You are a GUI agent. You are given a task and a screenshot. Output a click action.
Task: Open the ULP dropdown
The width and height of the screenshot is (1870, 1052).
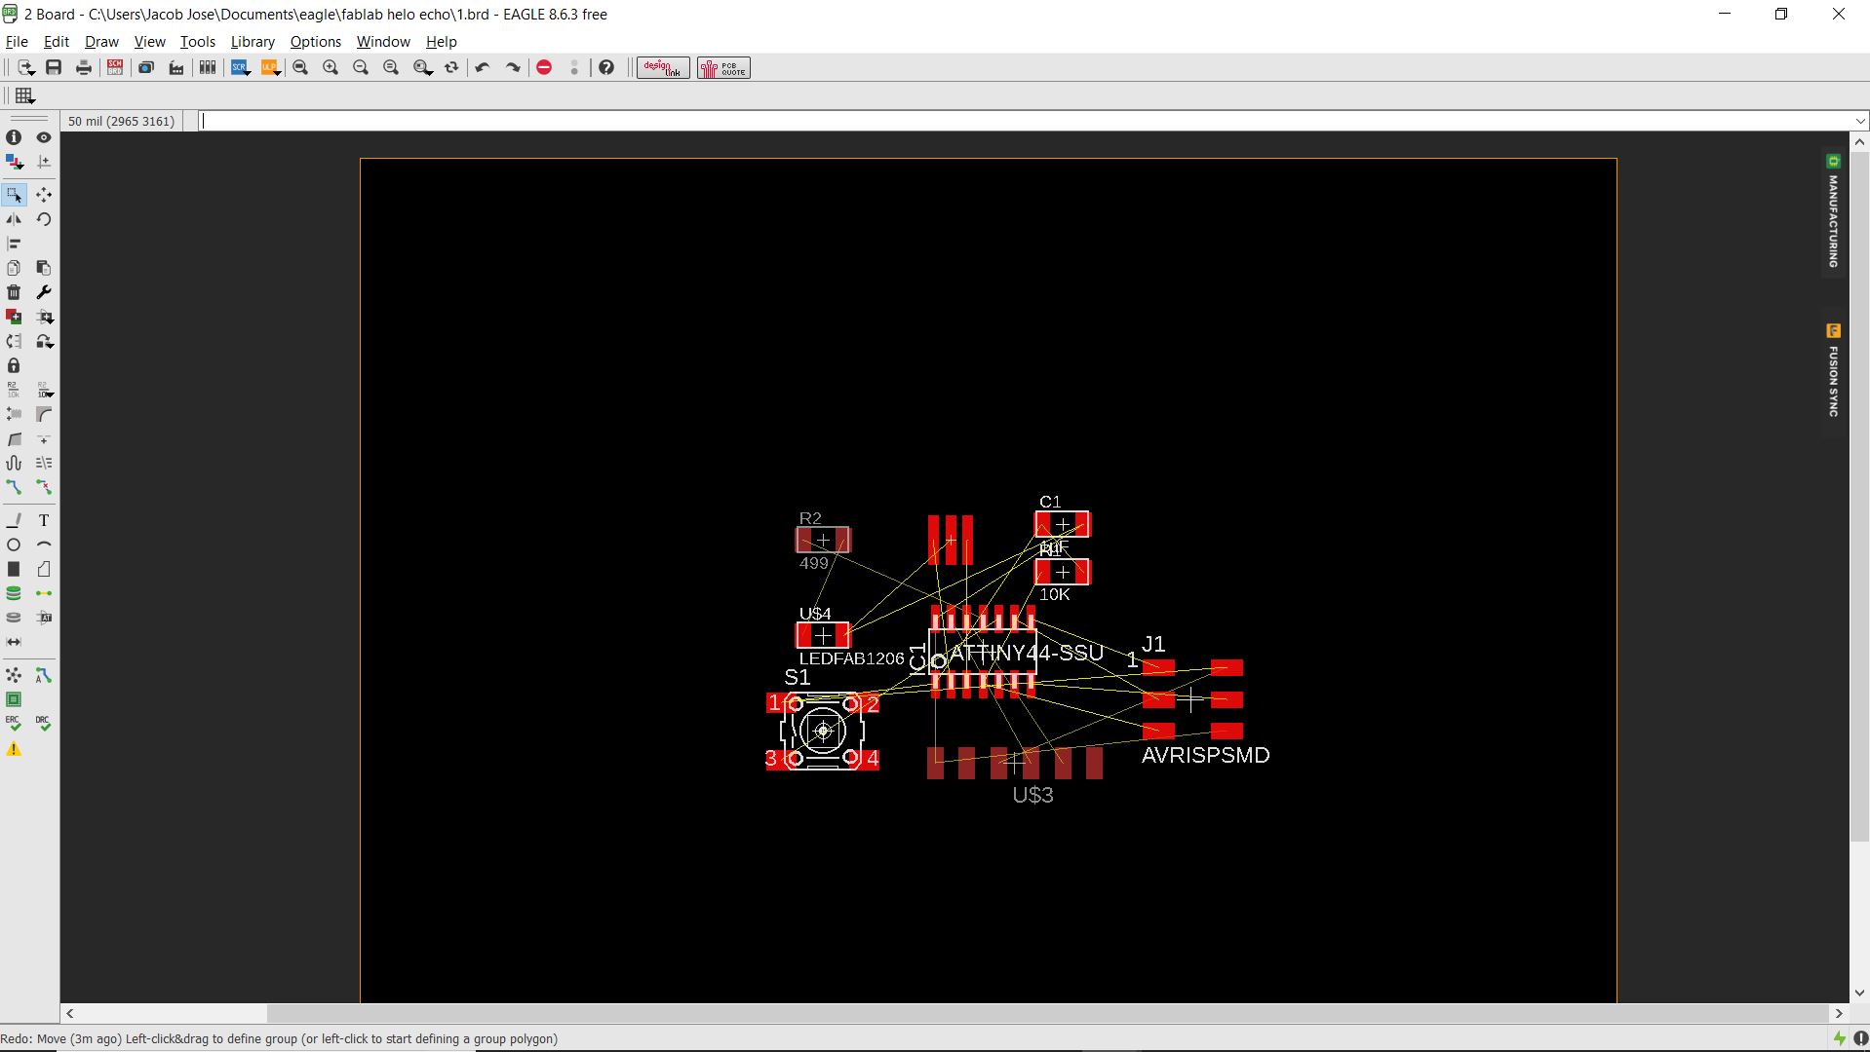271,67
